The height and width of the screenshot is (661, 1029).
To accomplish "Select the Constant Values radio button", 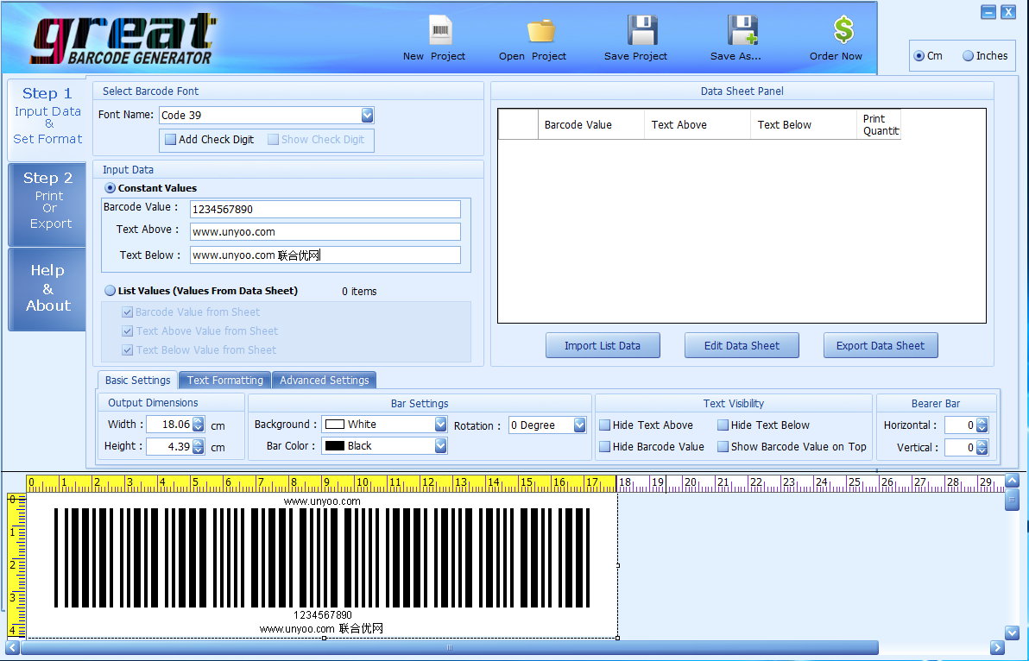I will click(110, 188).
